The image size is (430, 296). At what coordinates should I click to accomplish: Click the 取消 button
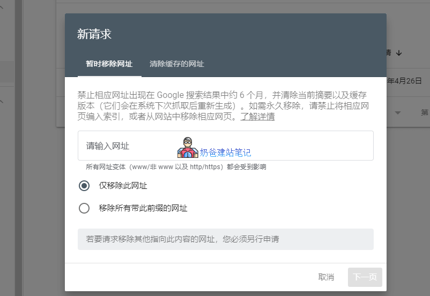(x=326, y=277)
